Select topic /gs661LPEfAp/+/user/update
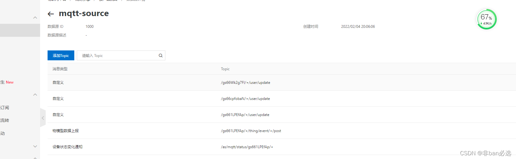The width and height of the screenshot is (516, 159). (x=245, y=115)
